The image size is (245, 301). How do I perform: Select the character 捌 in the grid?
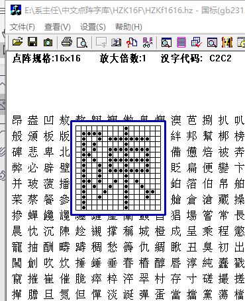(x=208, y=120)
